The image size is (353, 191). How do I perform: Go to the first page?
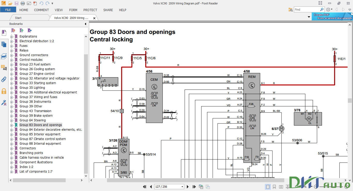tap(145, 187)
